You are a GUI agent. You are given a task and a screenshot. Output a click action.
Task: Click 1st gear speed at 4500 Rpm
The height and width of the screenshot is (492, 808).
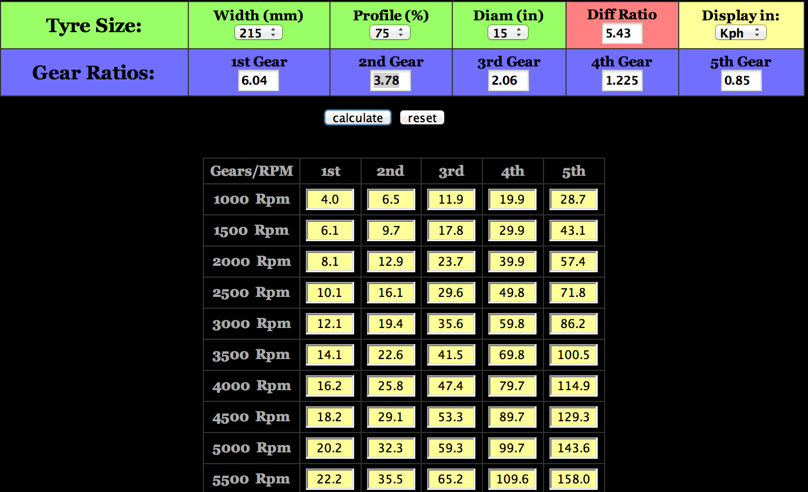click(330, 417)
